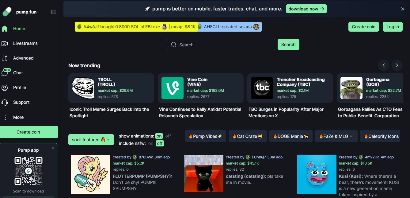
Task: Click the Chat bubble icon marked NEW
Action: (5, 73)
